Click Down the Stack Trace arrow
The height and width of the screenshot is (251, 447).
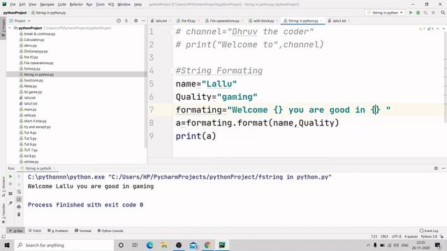tap(19, 184)
